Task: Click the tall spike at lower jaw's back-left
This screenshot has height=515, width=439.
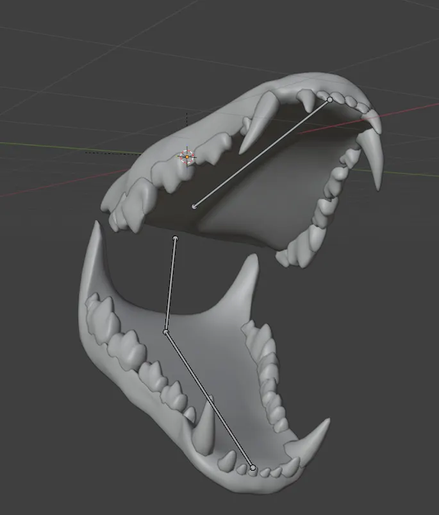Action: click(x=92, y=257)
